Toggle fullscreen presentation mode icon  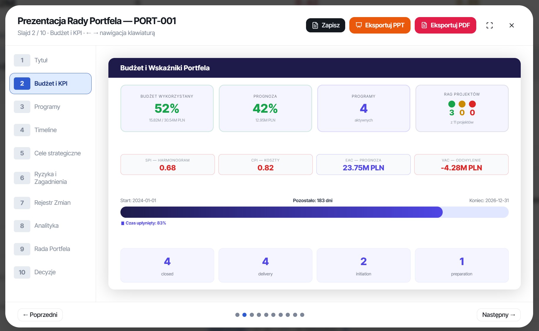tap(490, 25)
